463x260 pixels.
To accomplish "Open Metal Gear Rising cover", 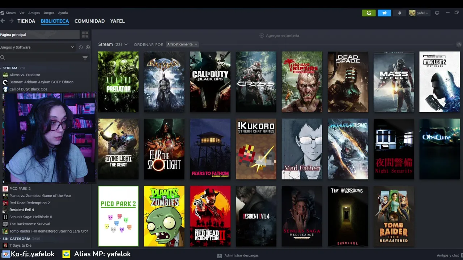I will click(348, 149).
